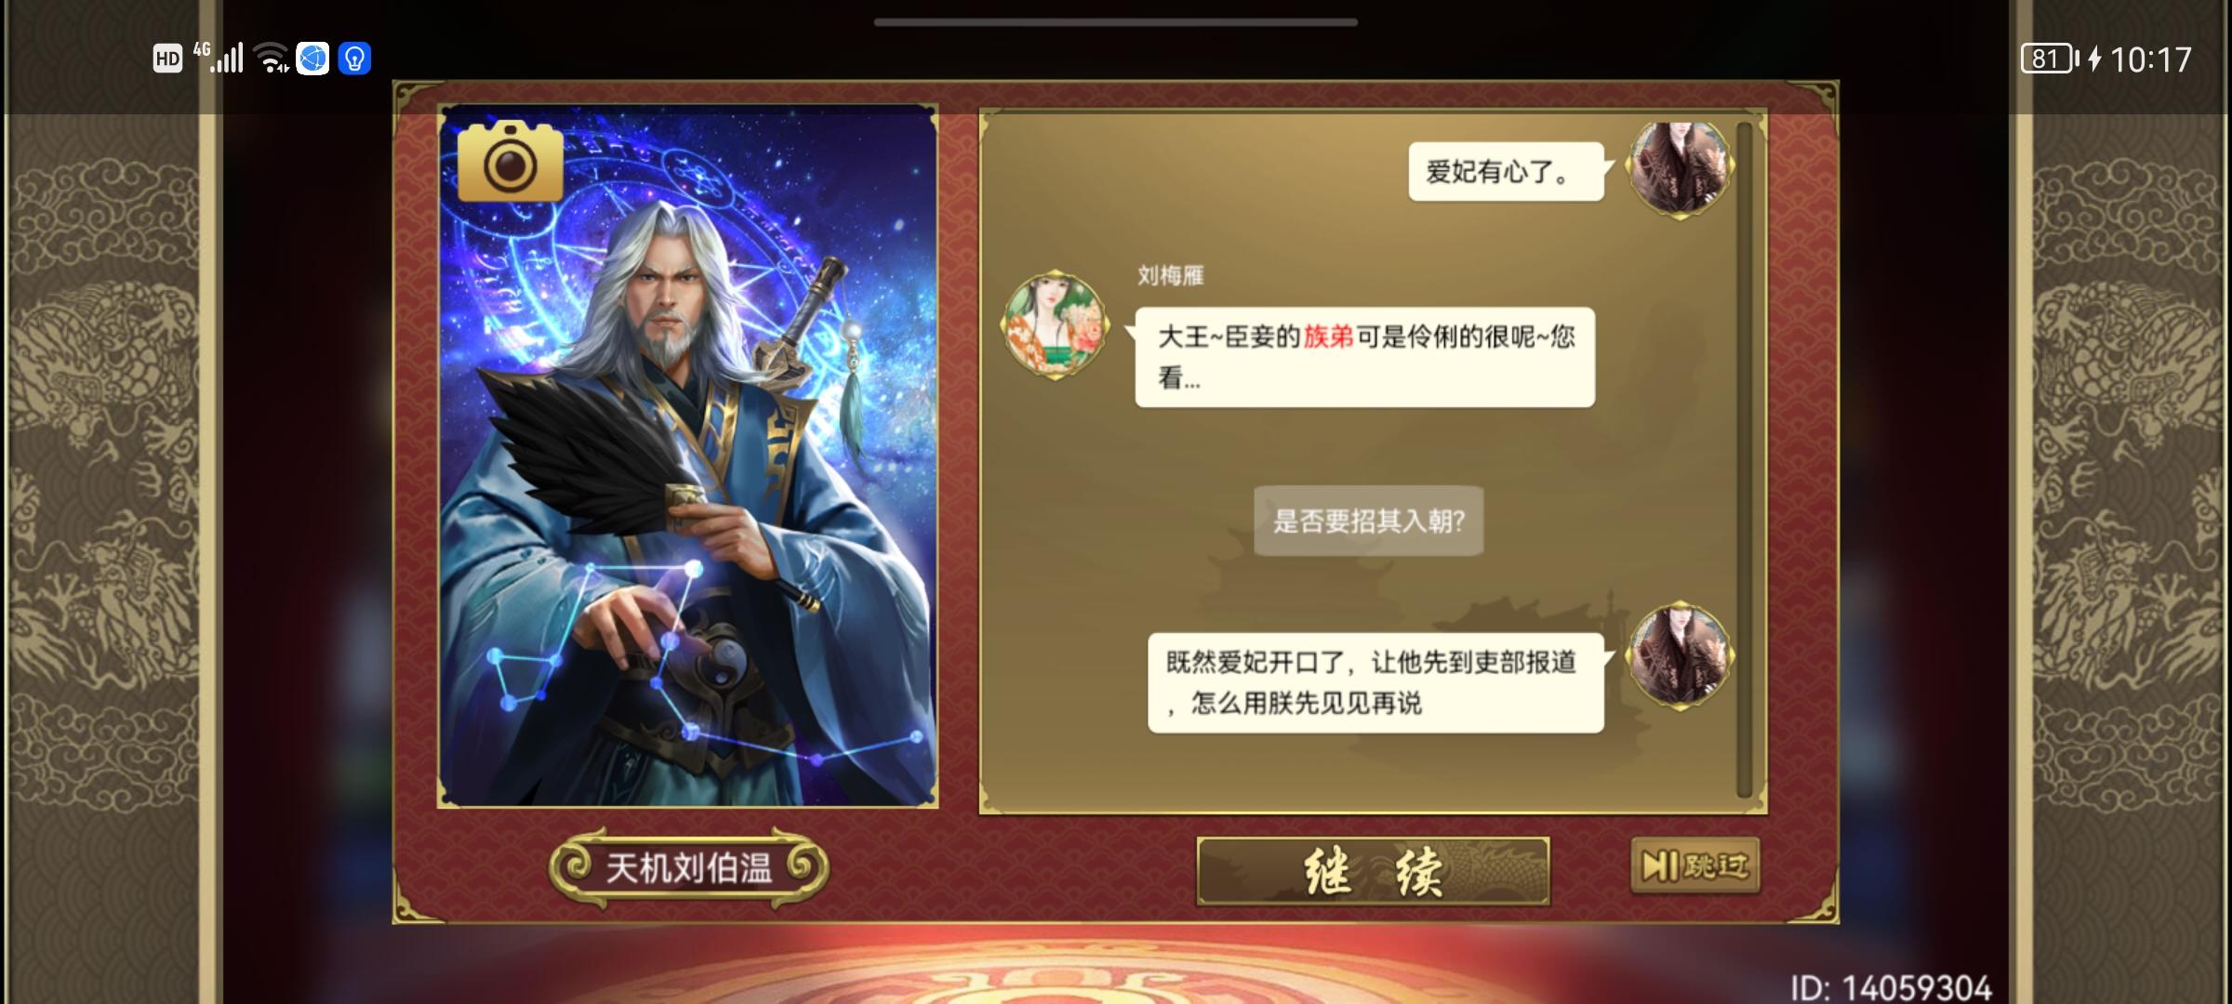
Task: Tap the 刘伯温 character card artwork
Action: pyautogui.click(x=687, y=456)
